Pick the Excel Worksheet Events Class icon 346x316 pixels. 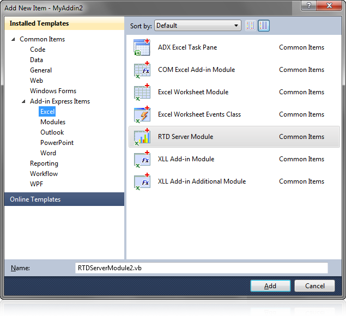tap(142, 114)
